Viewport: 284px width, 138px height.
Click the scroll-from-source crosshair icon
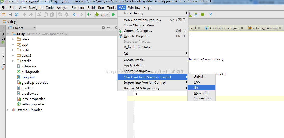click(103, 28)
